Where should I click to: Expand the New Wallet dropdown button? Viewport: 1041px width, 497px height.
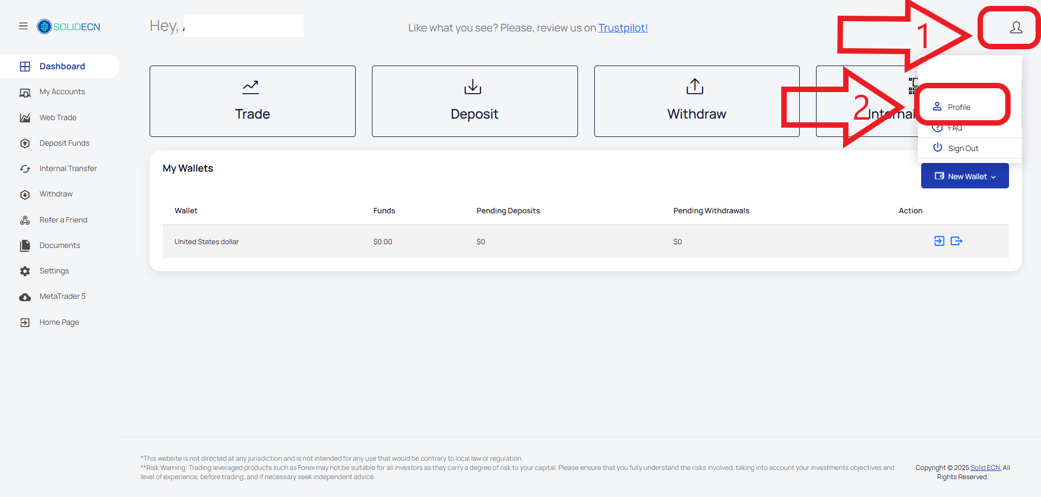pos(965,176)
